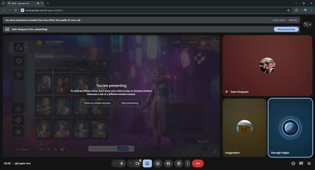Open Learn more link about extensions
The image size is (315, 170).
(279, 20)
